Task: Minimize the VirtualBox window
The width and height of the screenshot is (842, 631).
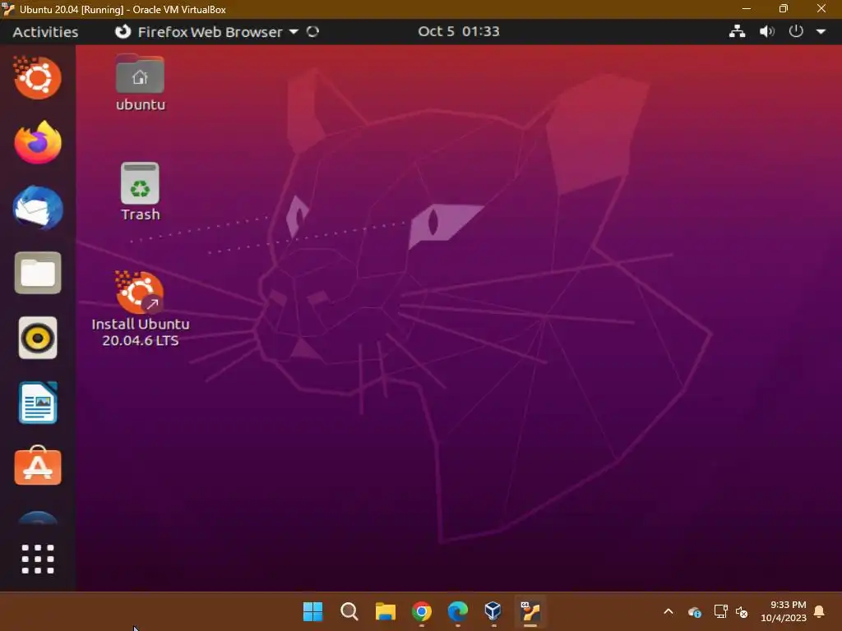Action: pos(747,8)
